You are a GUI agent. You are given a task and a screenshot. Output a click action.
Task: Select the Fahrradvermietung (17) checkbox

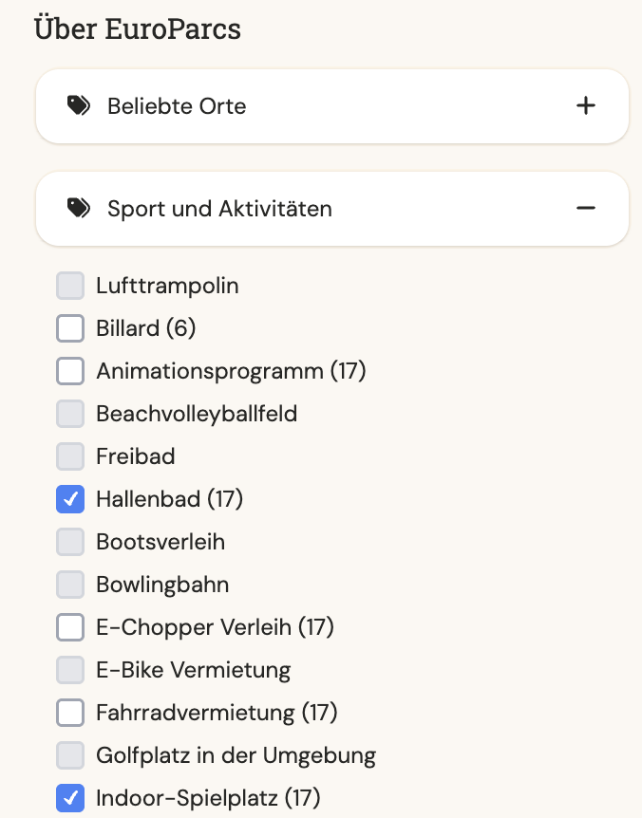pos(70,713)
